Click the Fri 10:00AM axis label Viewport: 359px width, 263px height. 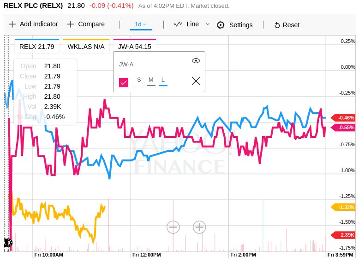[48, 255]
